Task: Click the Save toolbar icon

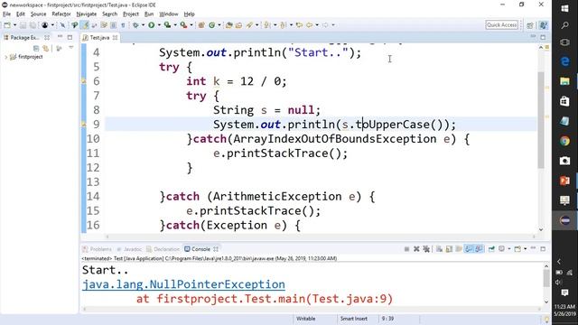Action: 23,25
